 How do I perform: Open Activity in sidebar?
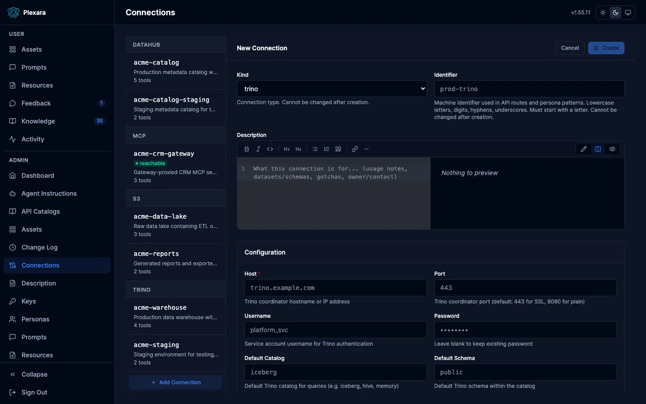click(57, 139)
